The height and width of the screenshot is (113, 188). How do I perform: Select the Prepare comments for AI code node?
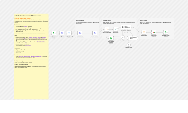(106, 29)
